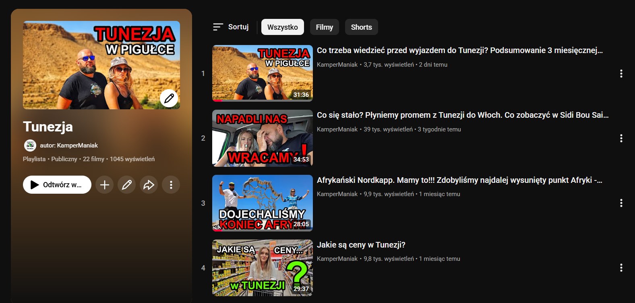Open the options menu for the Jakie są ceny video
Viewport: 635px width, 303px height.
tap(621, 268)
